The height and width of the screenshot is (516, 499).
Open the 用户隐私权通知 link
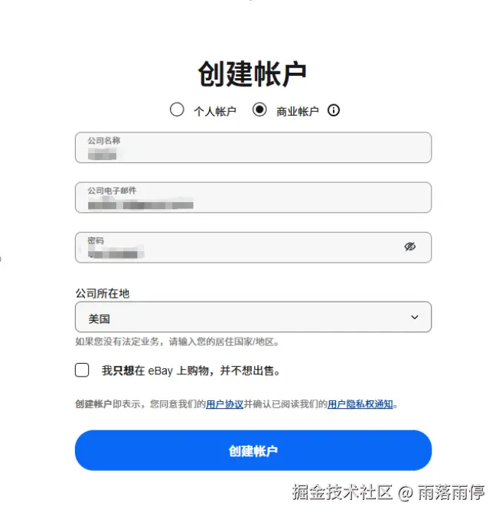click(360, 404)
